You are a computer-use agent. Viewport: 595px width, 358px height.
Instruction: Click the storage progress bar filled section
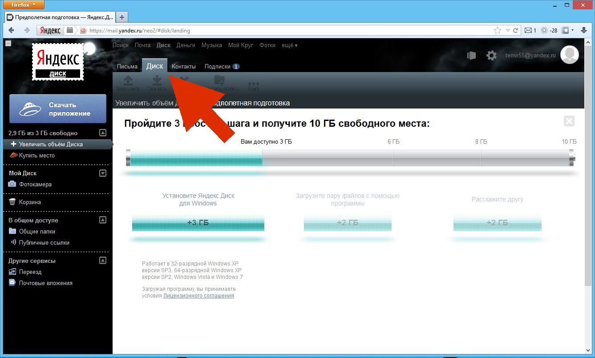point(196,158)
